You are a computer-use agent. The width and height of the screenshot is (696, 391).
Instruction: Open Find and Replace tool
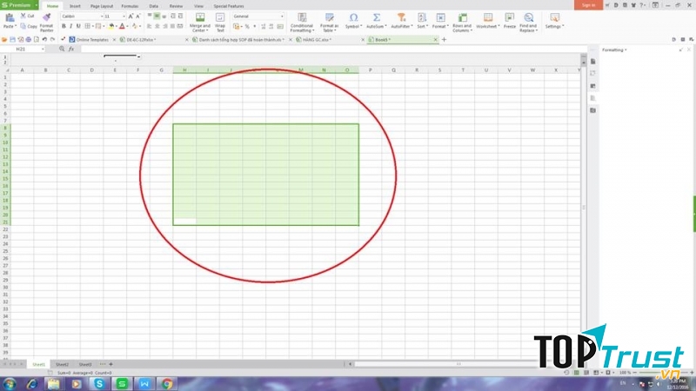pos(528,17)
